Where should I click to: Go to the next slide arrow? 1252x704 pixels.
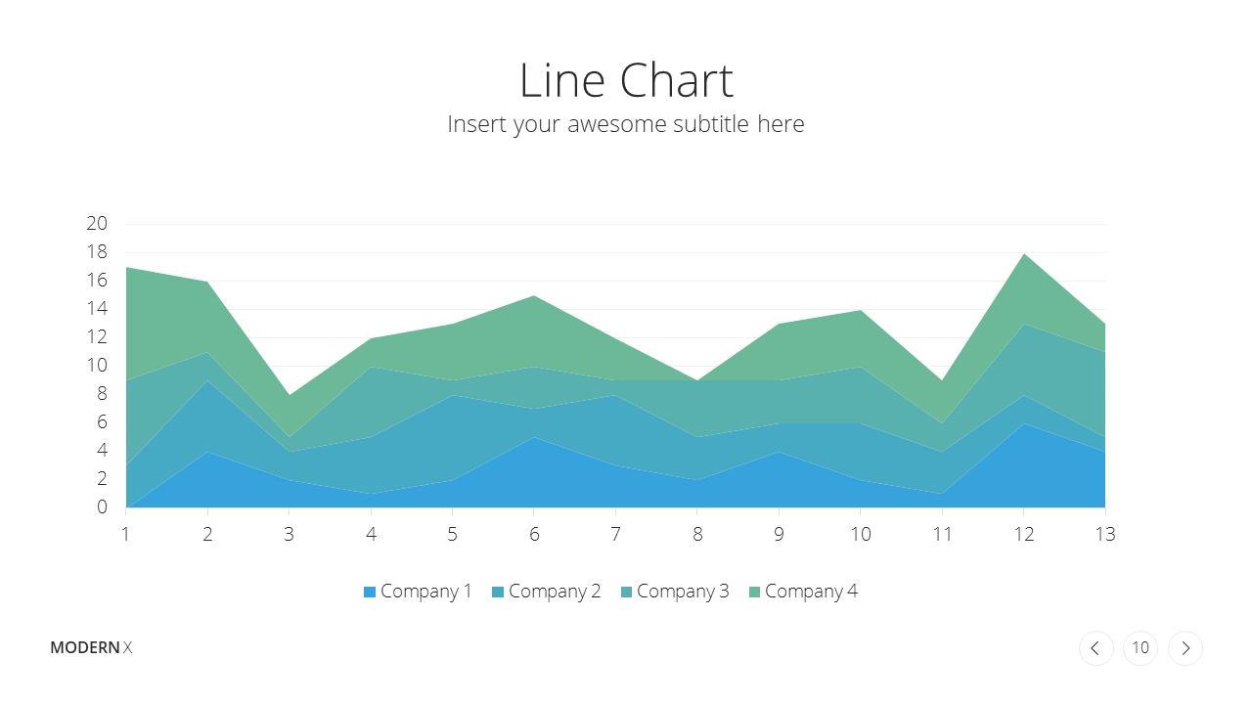click(1185, 648)
